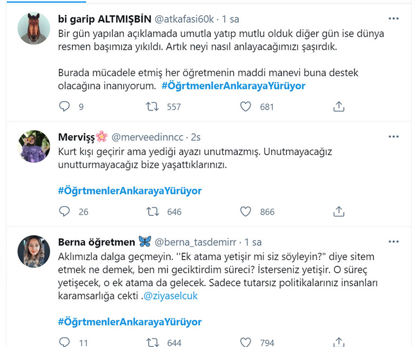Share bi garip ALTMIŞBİN's tweet
Screen dimensions: 416x347
point(339,107)
